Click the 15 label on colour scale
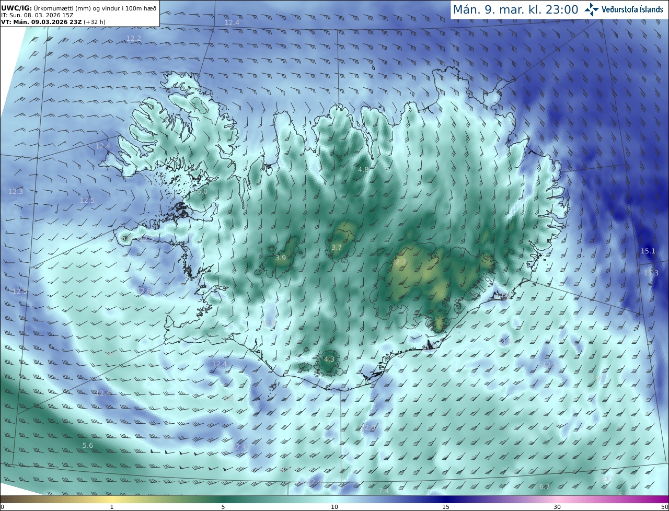This screenshot has height=511, width=669. click(x=446, y=507)
